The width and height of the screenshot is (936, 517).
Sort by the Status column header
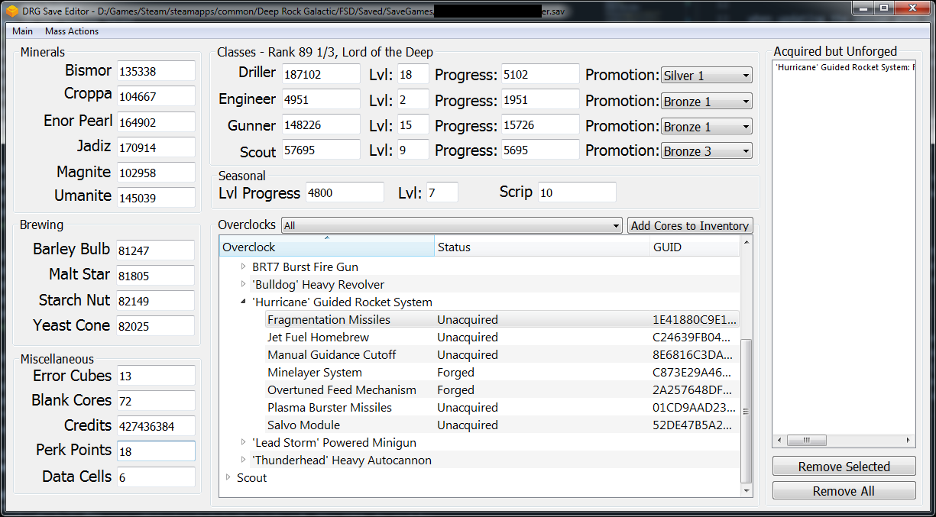(x=542, y=247)
